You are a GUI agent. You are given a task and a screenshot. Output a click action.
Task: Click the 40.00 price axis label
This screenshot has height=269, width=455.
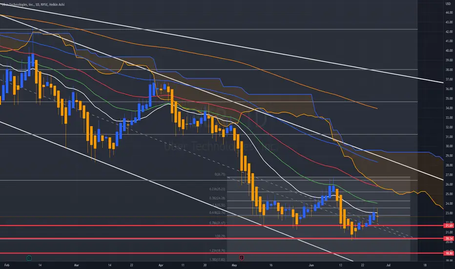(x=449, y=50)
